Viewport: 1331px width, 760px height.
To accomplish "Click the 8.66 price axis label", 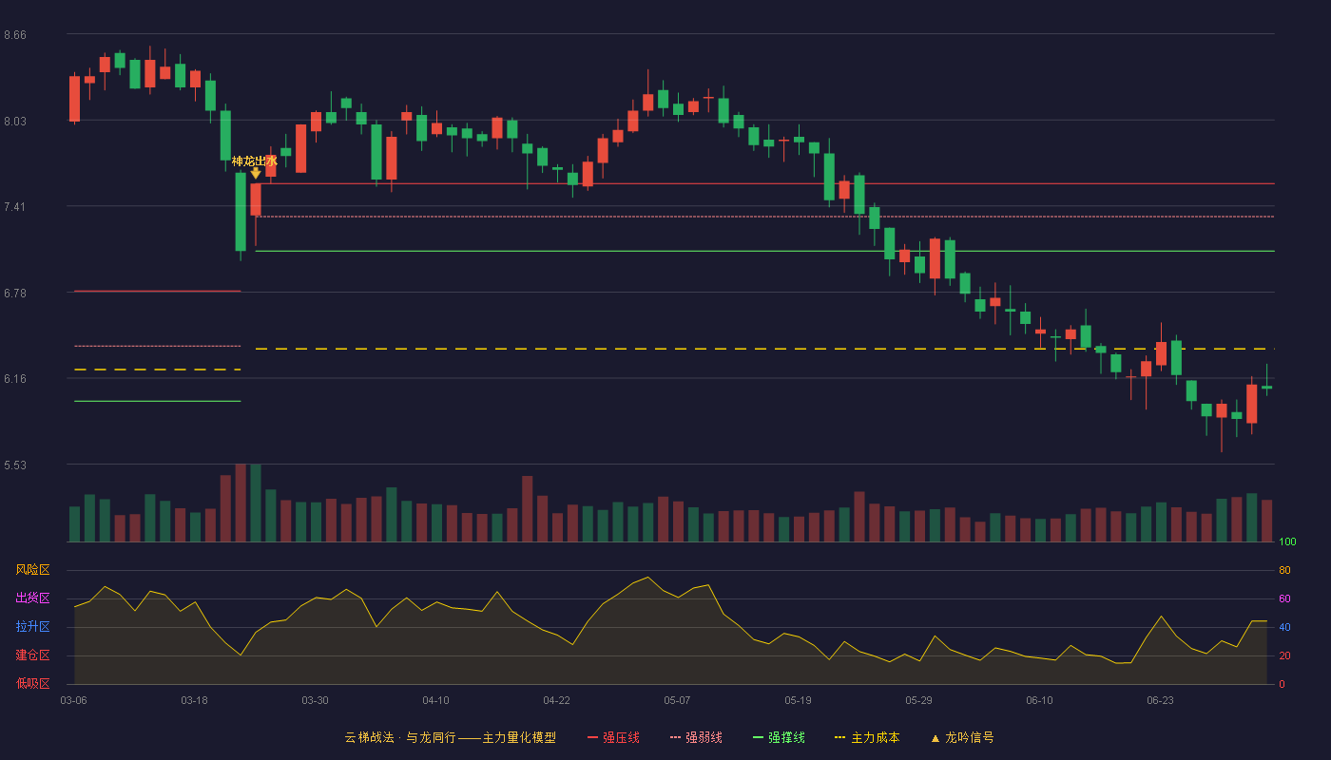I will [15, 35].
